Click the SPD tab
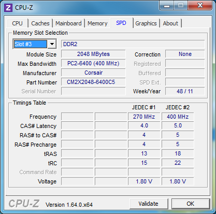 (121, 23)
